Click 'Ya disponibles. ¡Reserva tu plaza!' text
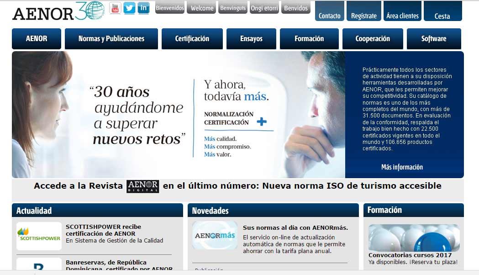This screenshot has width=479, height=275. [413, 262]
